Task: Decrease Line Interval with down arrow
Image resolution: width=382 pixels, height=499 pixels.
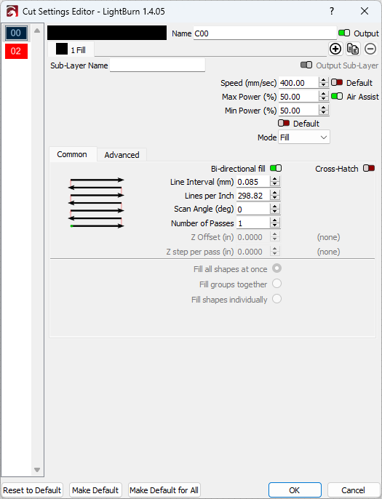Action: tap(275, 184)
